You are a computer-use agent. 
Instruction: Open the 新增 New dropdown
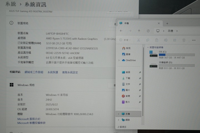tap(125, 40)
